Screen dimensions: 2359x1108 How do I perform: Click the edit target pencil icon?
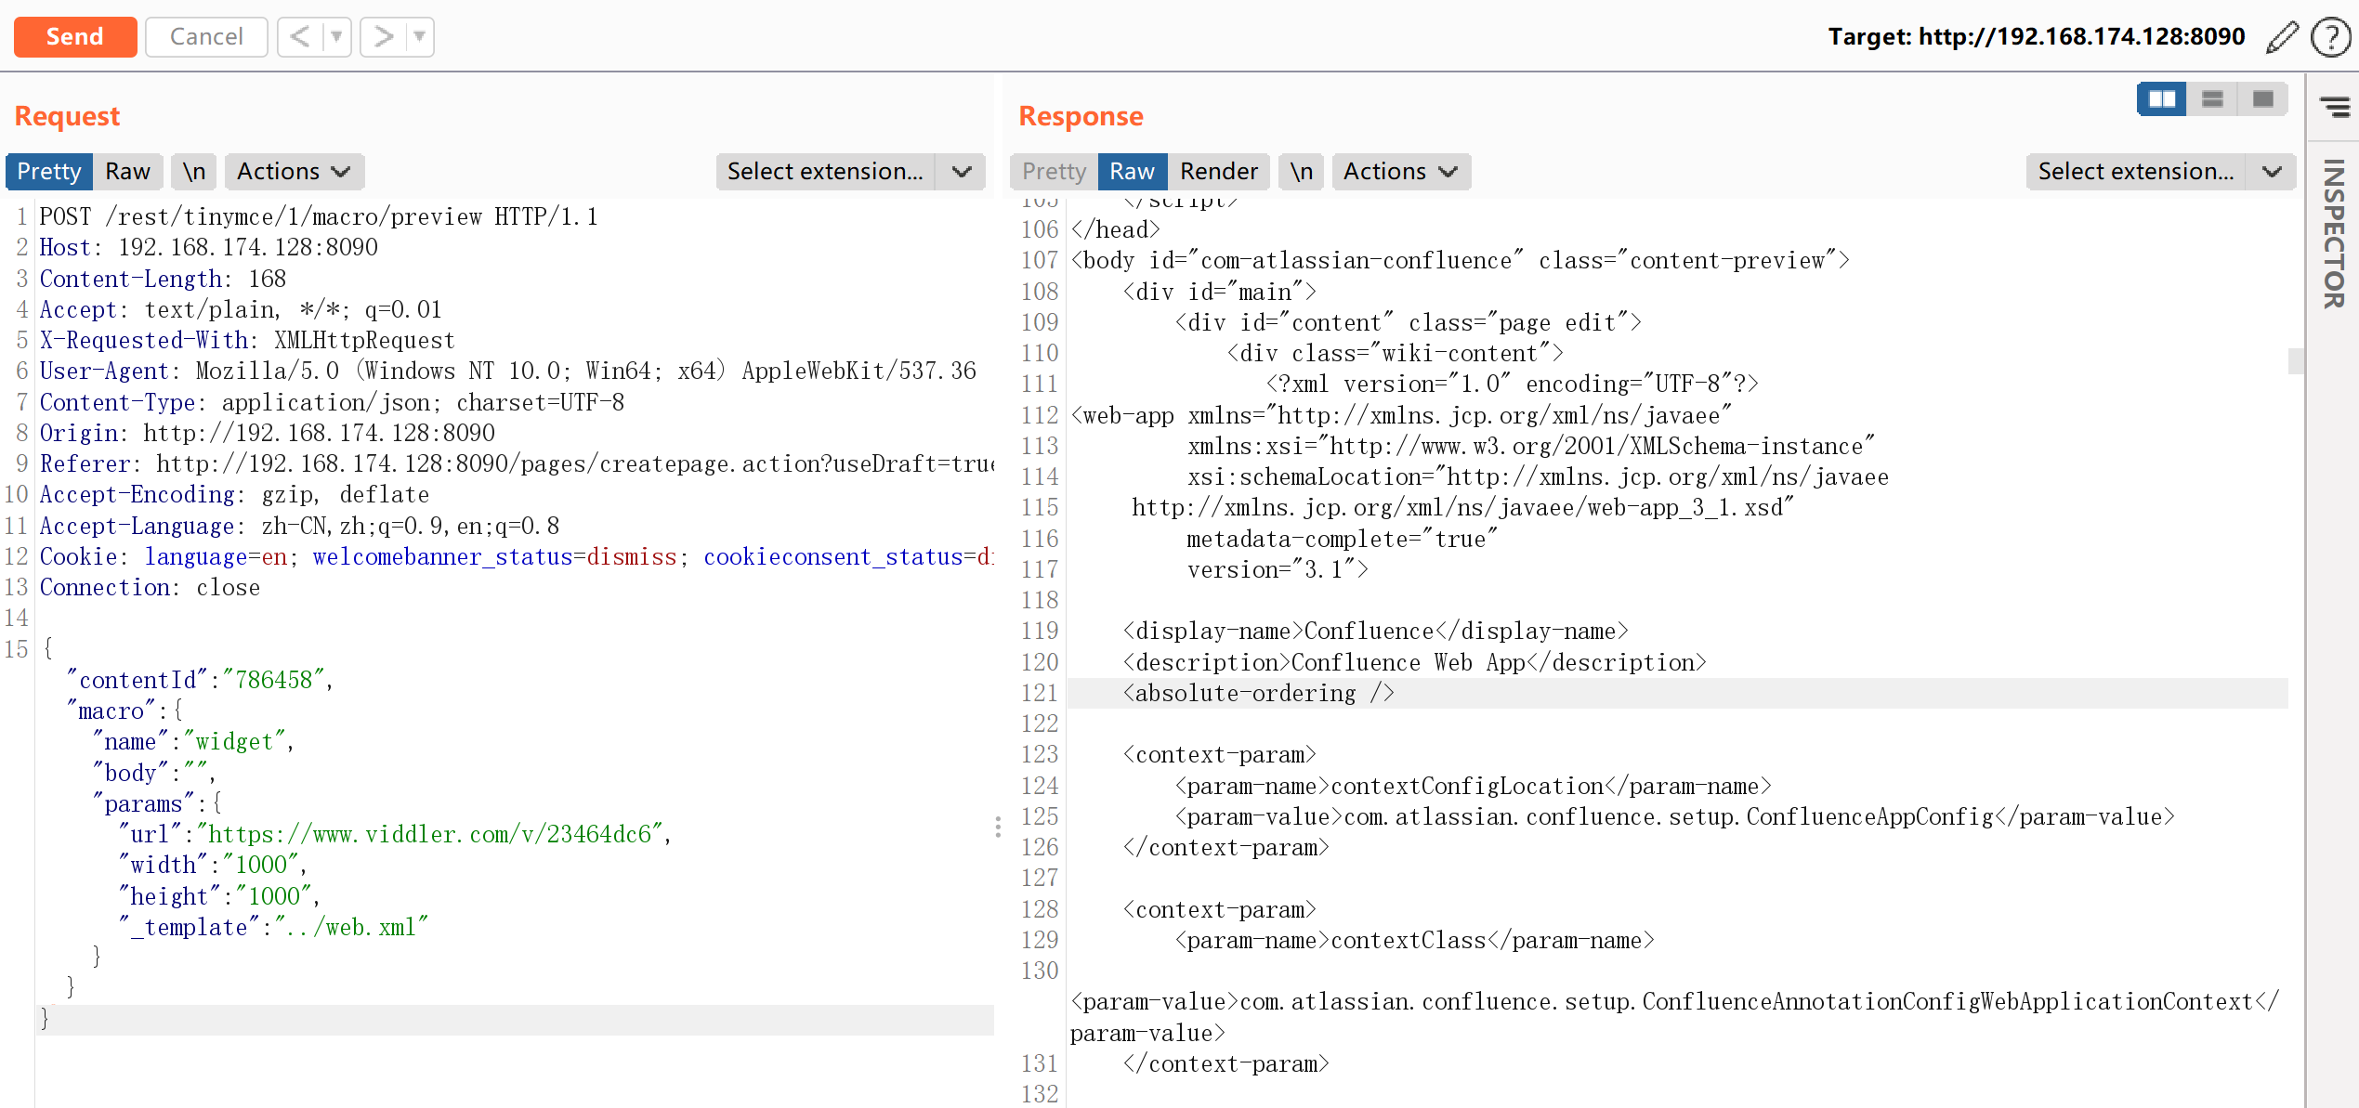(2282, 37)
